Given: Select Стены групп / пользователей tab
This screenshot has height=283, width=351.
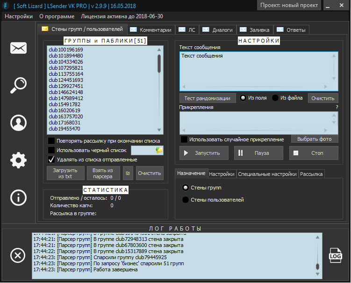Looking at the screenshot, I should pos(82,29).
